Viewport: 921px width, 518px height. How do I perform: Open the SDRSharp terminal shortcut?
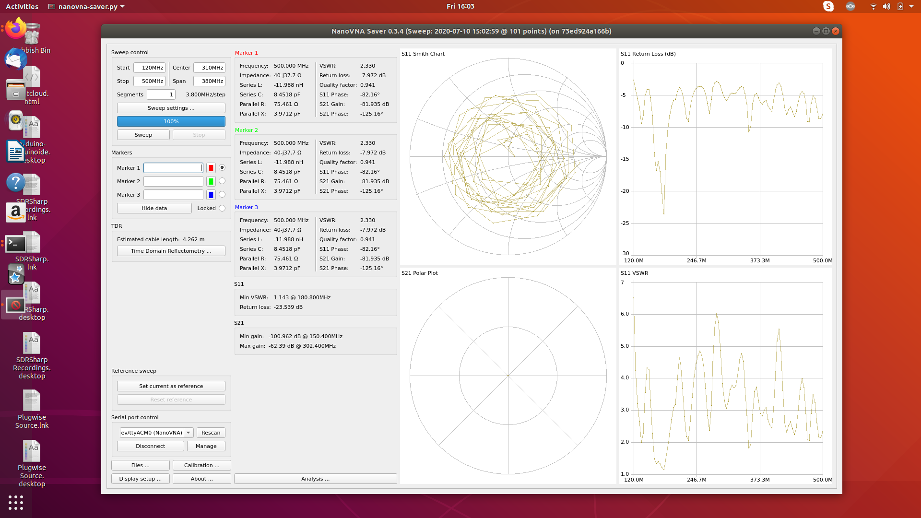pyautogui.click(x=16, y=243)
